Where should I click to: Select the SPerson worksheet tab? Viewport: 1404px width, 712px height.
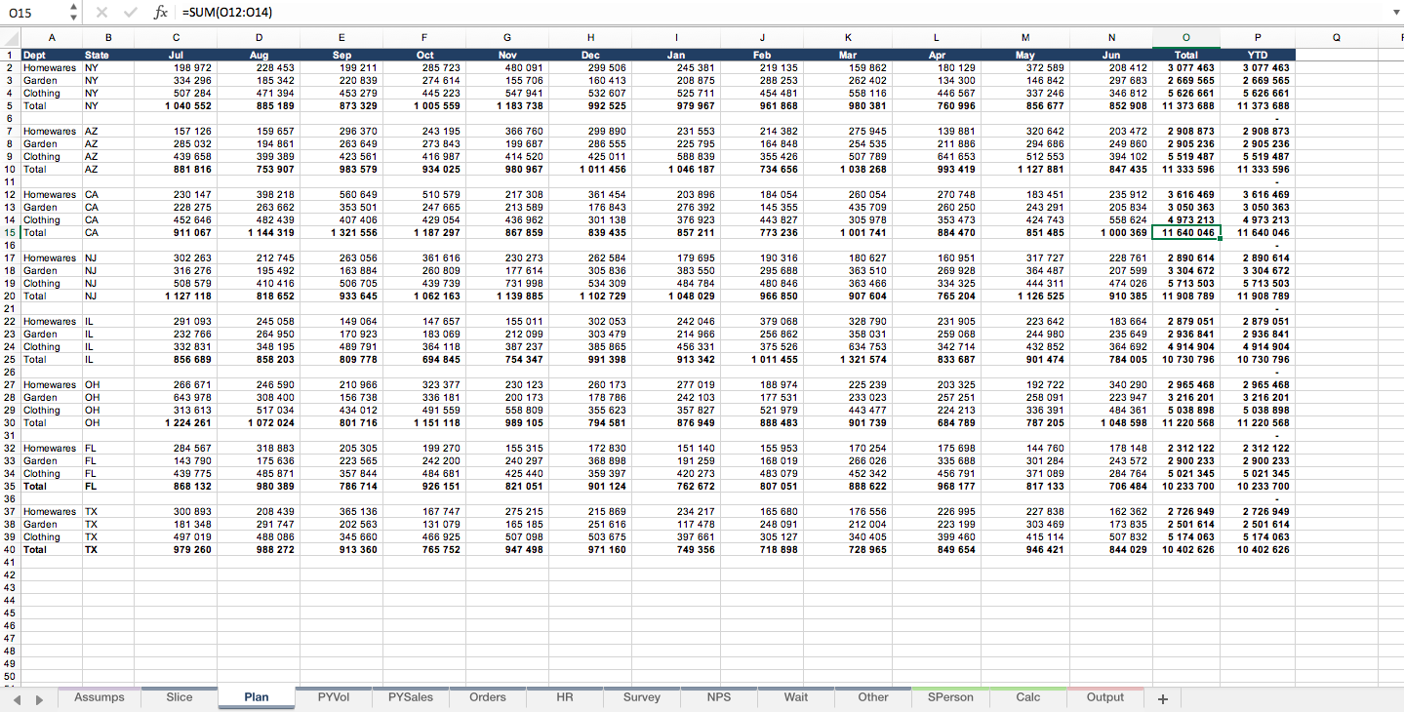pyautogui.click(x=949, y=697)
